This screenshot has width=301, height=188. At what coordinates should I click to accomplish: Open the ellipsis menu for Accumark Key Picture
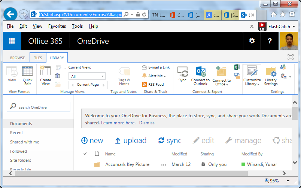164,165
